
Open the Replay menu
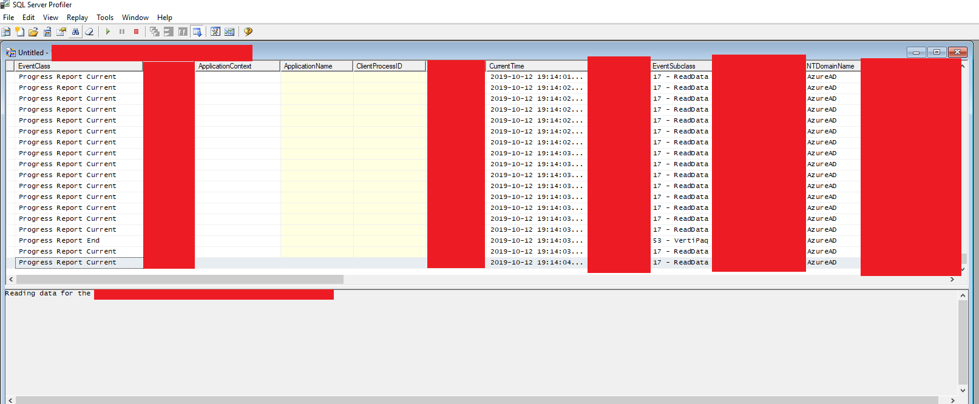77,18
